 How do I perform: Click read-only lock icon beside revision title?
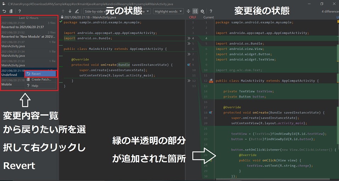pos(62,17)
